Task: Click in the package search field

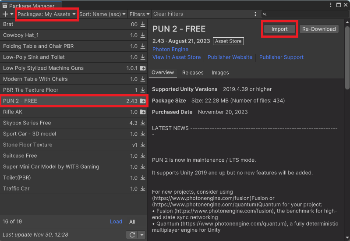Action: click(304, 14)
